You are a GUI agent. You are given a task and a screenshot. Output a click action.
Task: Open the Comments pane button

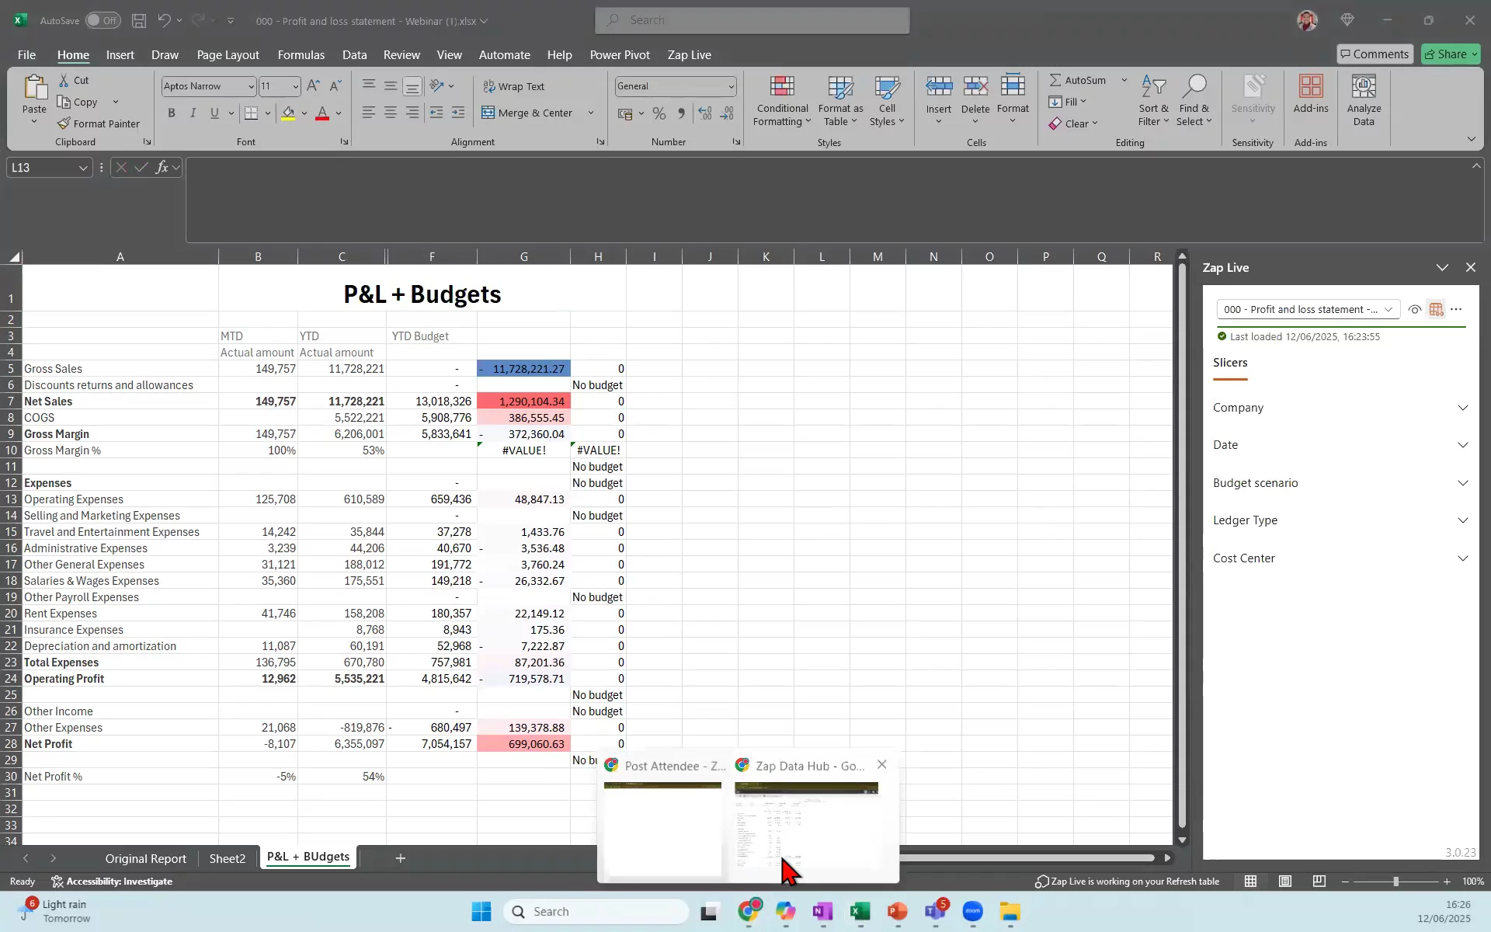pyautogui.click(x=1374, y=54)
